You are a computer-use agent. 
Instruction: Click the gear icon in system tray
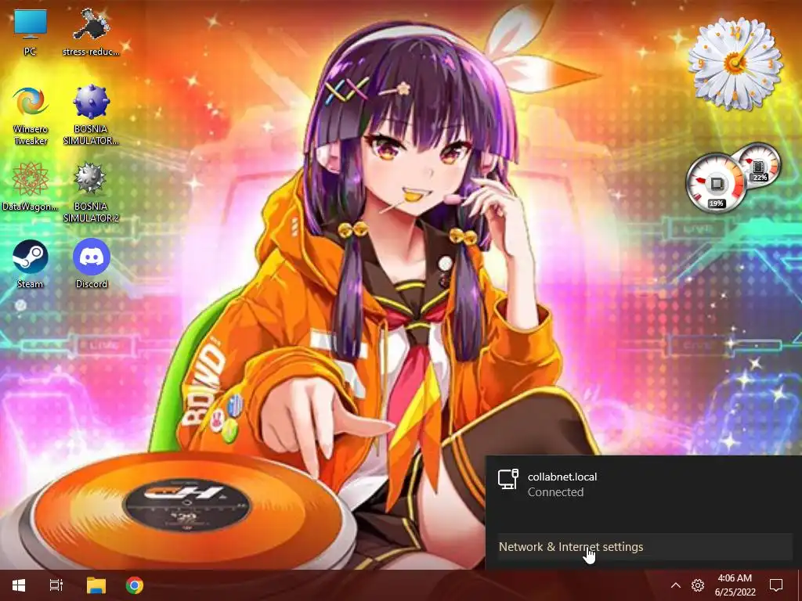[698, 585]
